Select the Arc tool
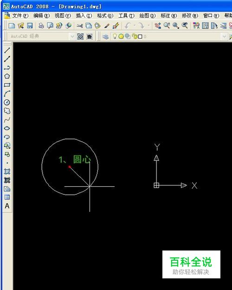232x290 pixels. 7,93
